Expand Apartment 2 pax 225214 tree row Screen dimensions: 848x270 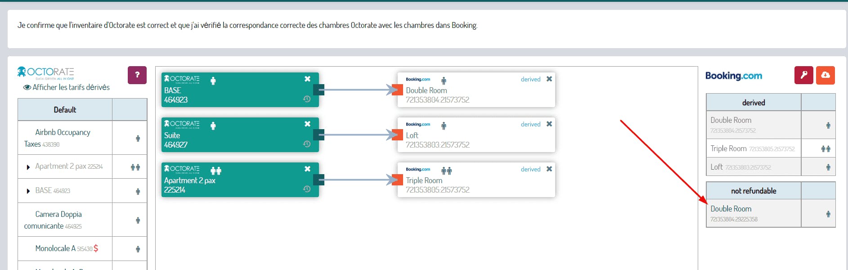pos(28,167)
